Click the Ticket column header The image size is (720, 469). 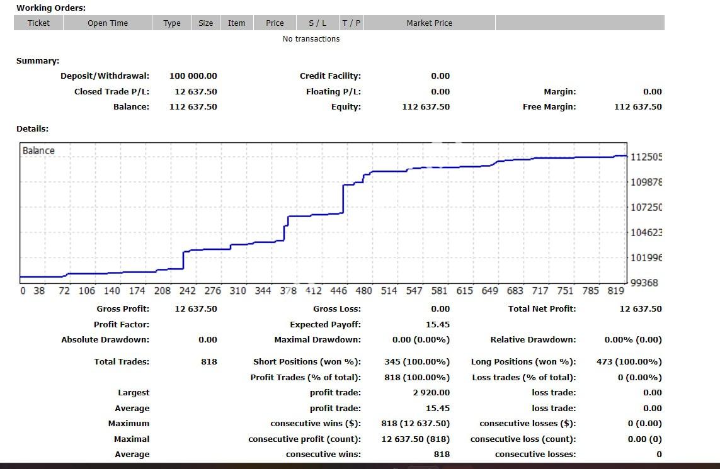click(38, 23)
